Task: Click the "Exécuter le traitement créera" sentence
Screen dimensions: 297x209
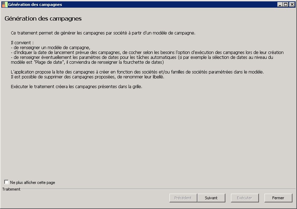Action: [x=77, y=86]
